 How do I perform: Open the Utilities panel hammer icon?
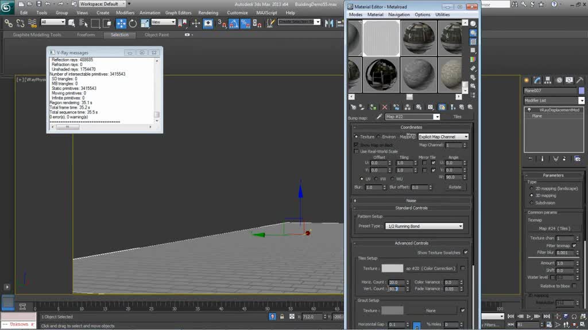[x=580, y=80]
